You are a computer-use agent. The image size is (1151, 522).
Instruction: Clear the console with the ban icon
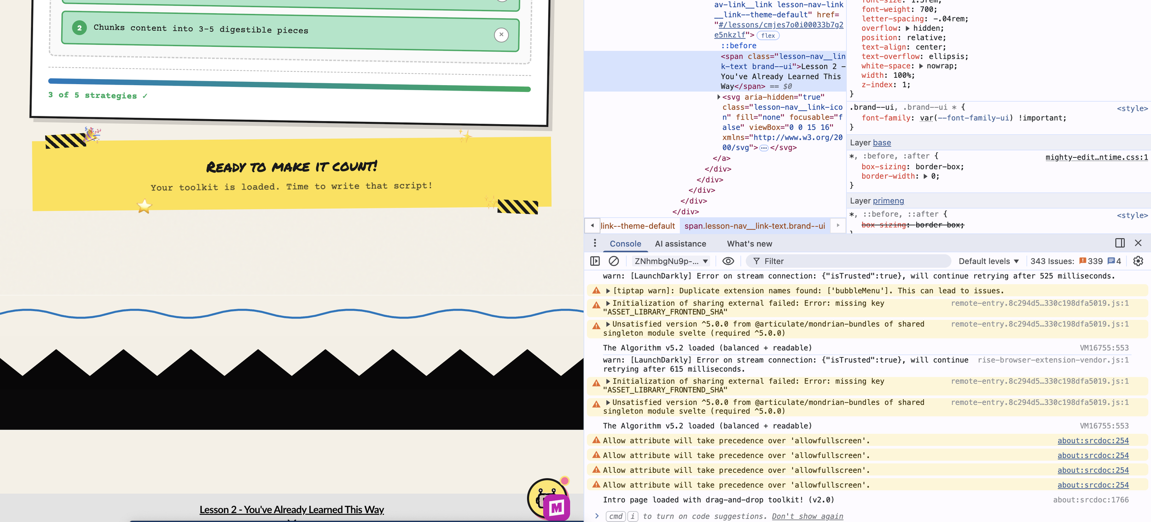tap(614, 261)
